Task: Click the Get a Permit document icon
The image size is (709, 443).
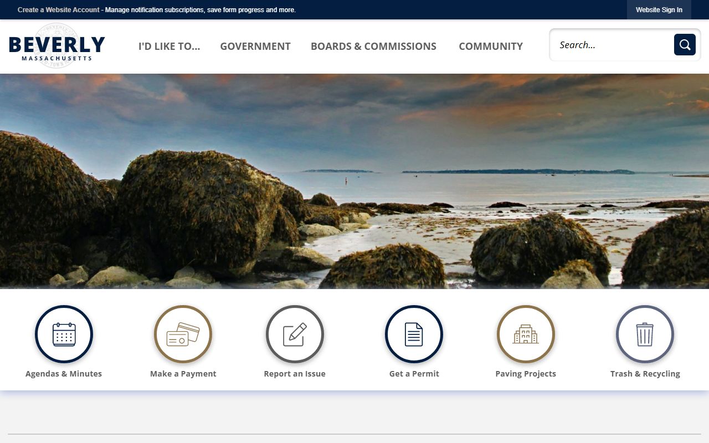Action: click(x=414, y=334)
